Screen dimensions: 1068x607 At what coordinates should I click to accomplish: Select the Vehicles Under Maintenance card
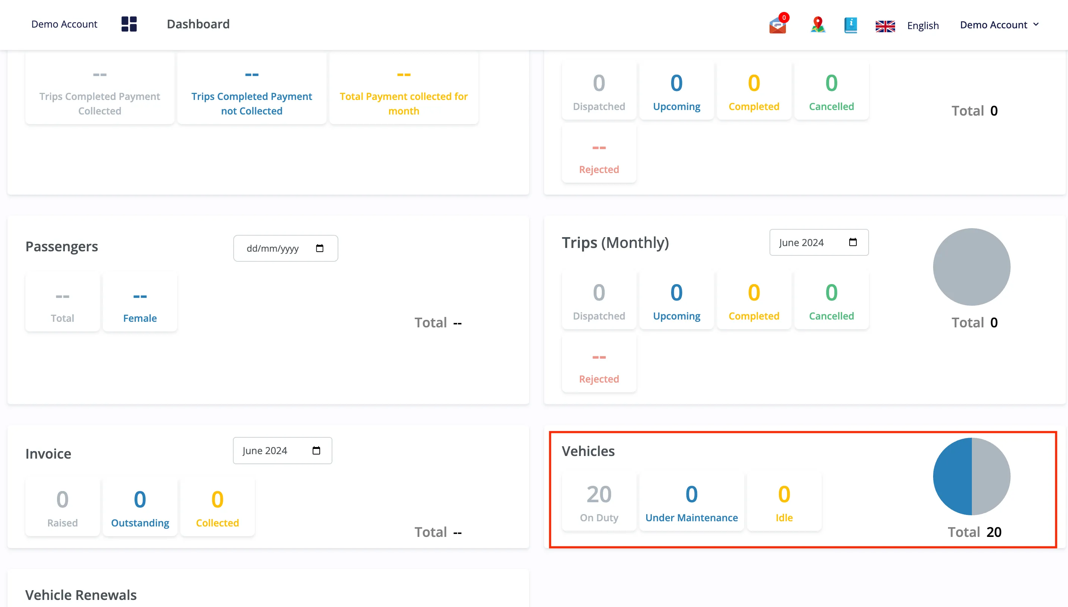692,501
